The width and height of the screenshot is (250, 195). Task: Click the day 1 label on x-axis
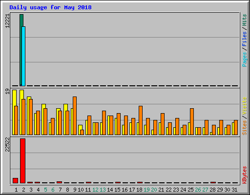(16, 190)
